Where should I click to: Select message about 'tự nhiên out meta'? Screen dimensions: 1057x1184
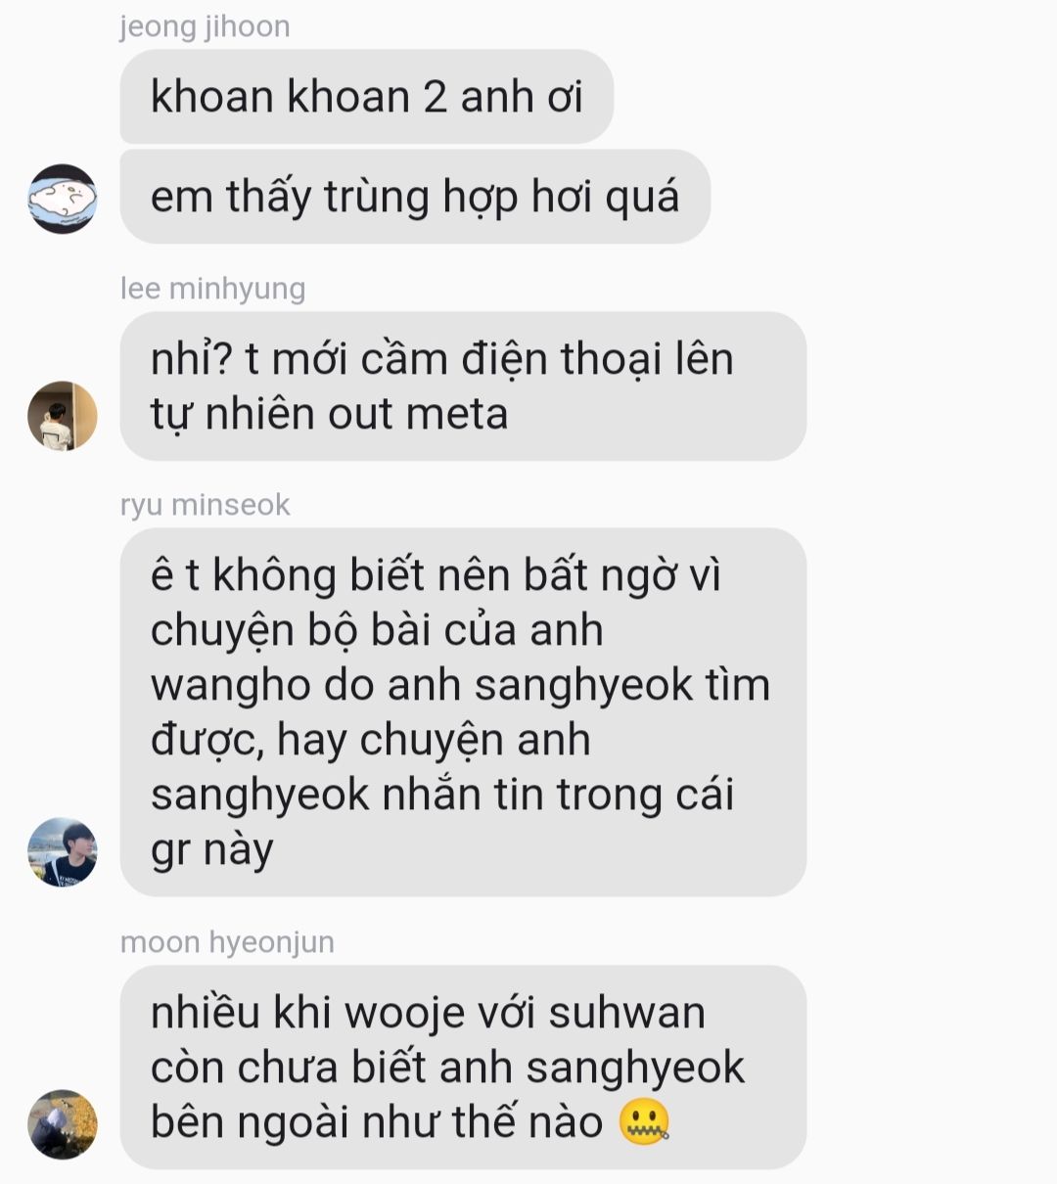coord(463,387)
